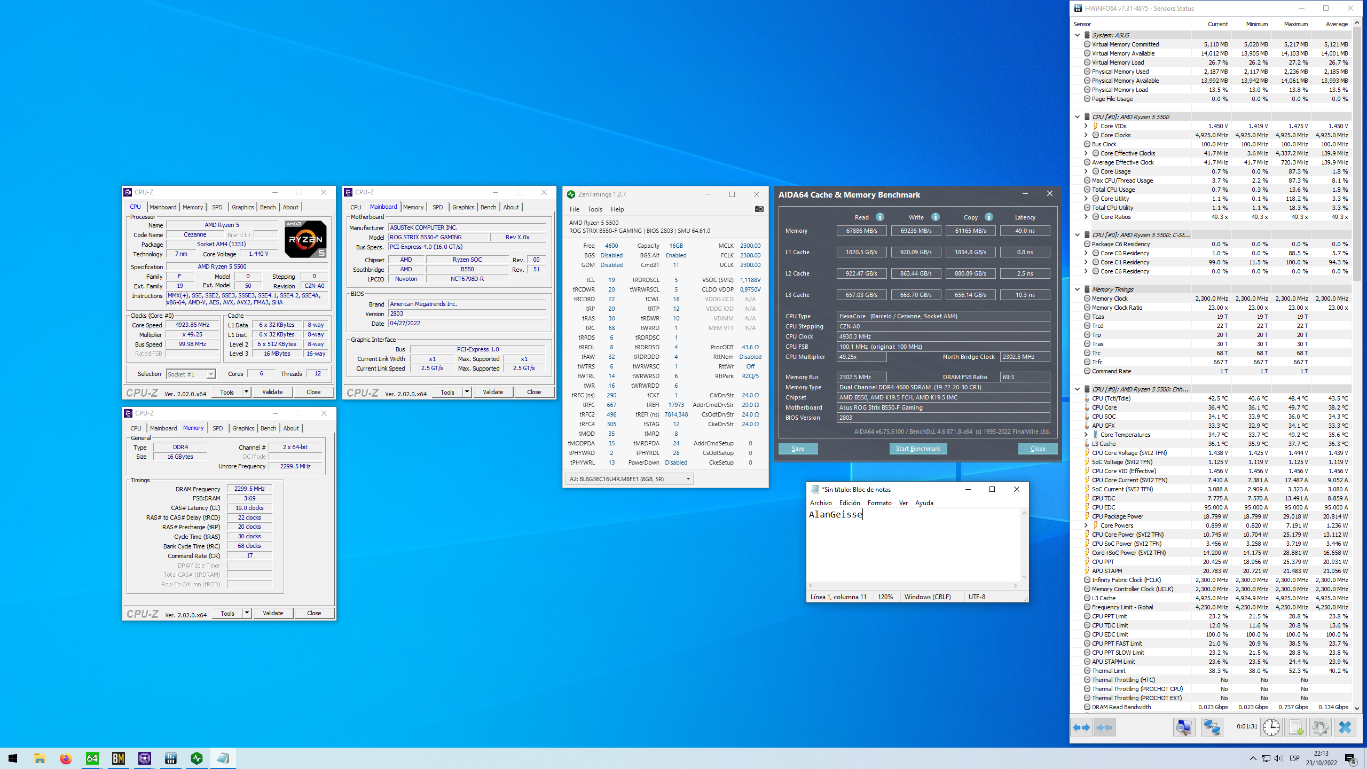Image resolution: width=1367 pixels, height=769 pixels.
Task: Click Close in CPU-Z Mainboard window
Action: (534, 392)
